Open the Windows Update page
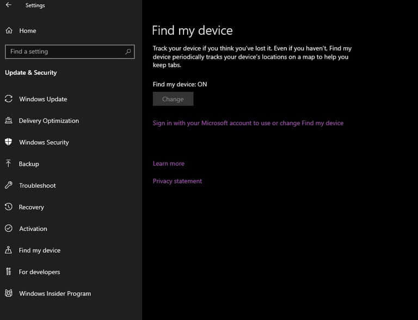 coord(43,99)
